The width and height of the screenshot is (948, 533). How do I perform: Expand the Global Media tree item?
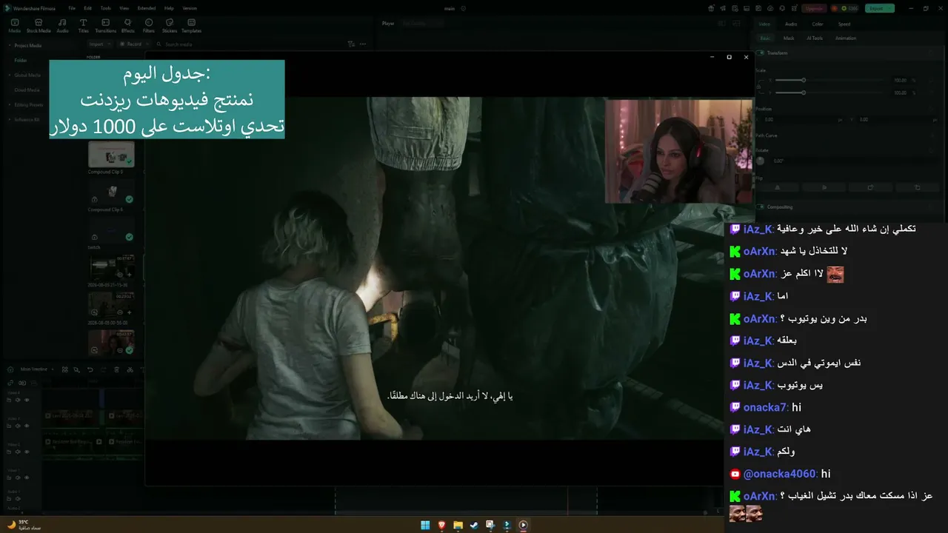10,75
